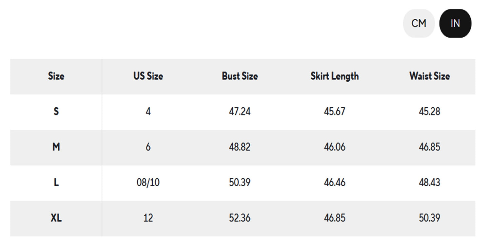The width and height of the screenshot is (490, 250).
Task: Select the Waist Size header
Action: (x=430, y=76)
